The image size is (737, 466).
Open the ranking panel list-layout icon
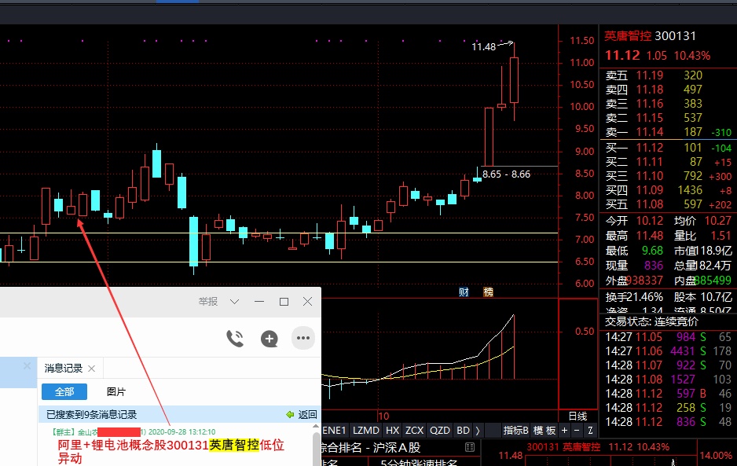470,447
